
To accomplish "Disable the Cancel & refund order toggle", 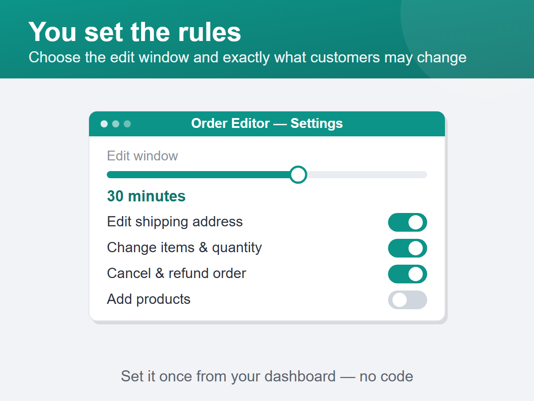I will 408,274.
